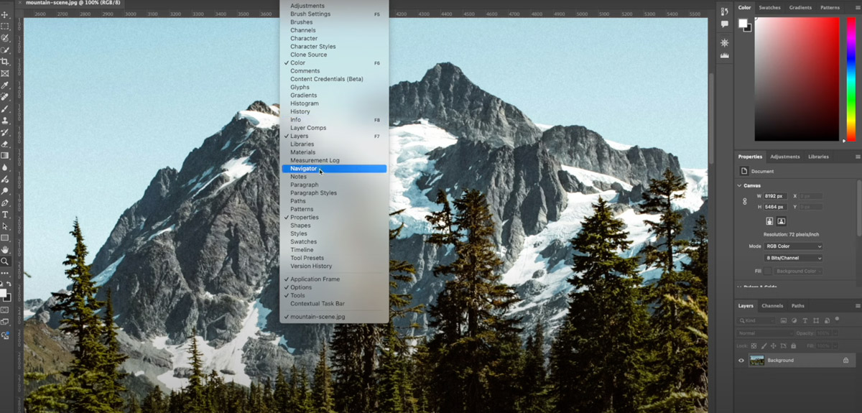Screen dimensions: 862x413
Task: Choose Version History from the menu
Action: [333, 266]
